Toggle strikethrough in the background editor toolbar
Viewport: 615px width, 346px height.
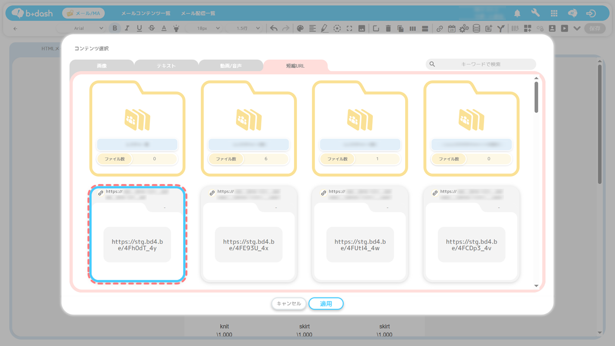point(152,28)
